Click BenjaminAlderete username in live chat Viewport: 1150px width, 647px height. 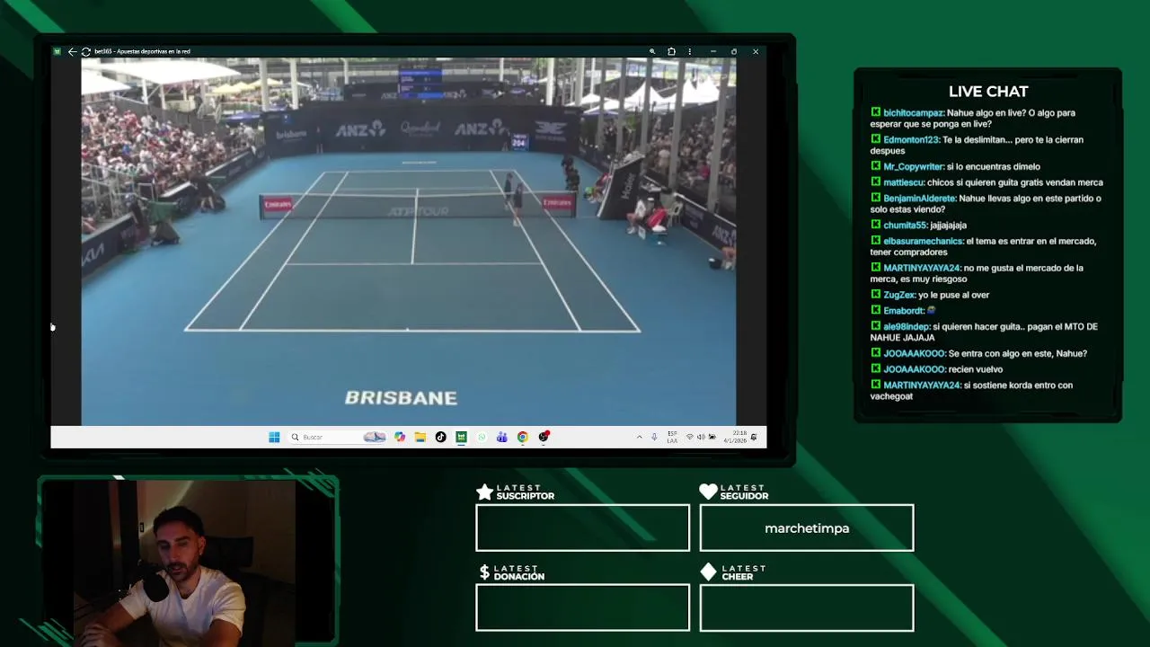920,199
